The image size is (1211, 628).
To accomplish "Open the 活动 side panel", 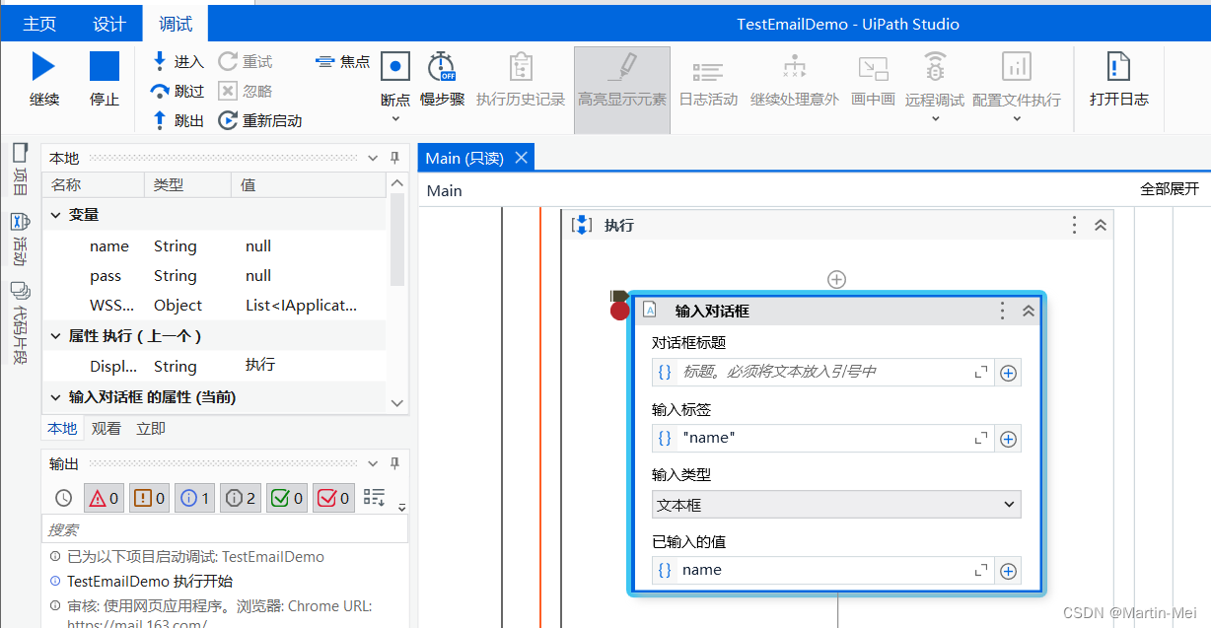I will (x=20, y=240).
